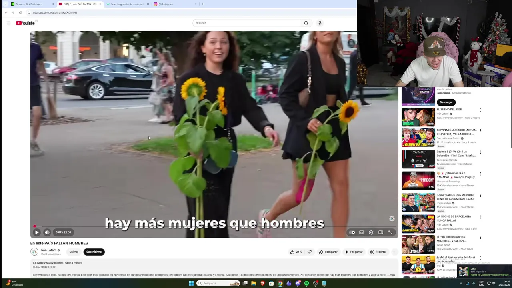Open the Windows Start menu
Viewport: 512px width, 288px height.
[x=191, y=284]
